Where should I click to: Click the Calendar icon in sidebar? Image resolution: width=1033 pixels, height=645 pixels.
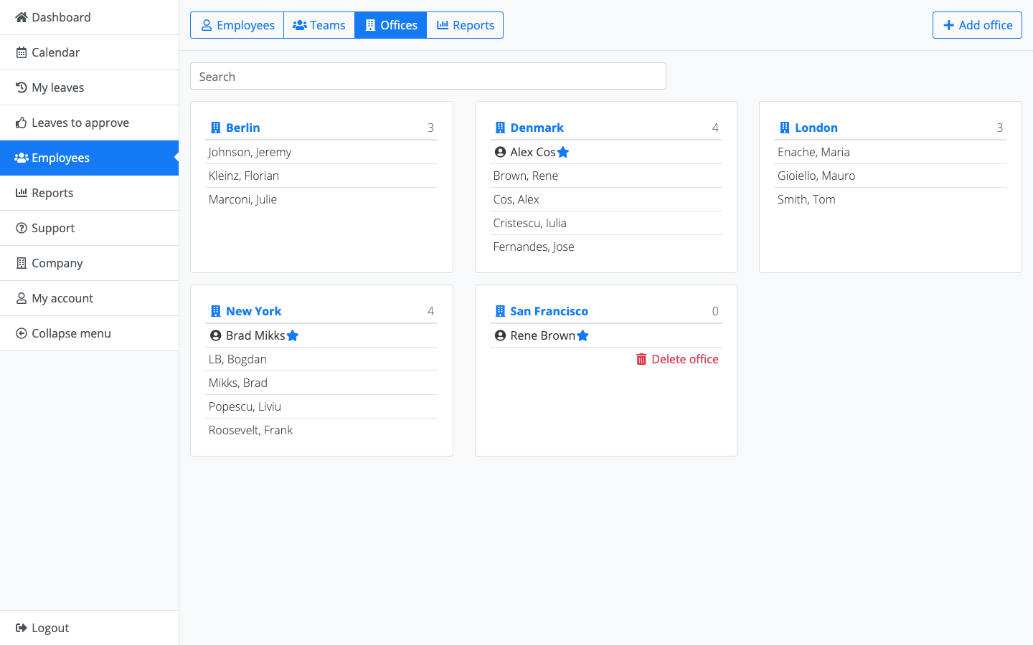point(22,52)
